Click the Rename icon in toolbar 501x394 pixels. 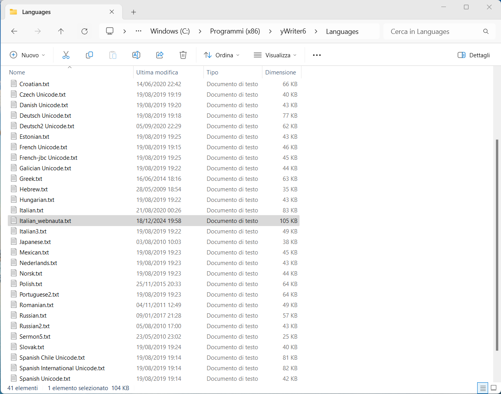[x=136, y=55]
